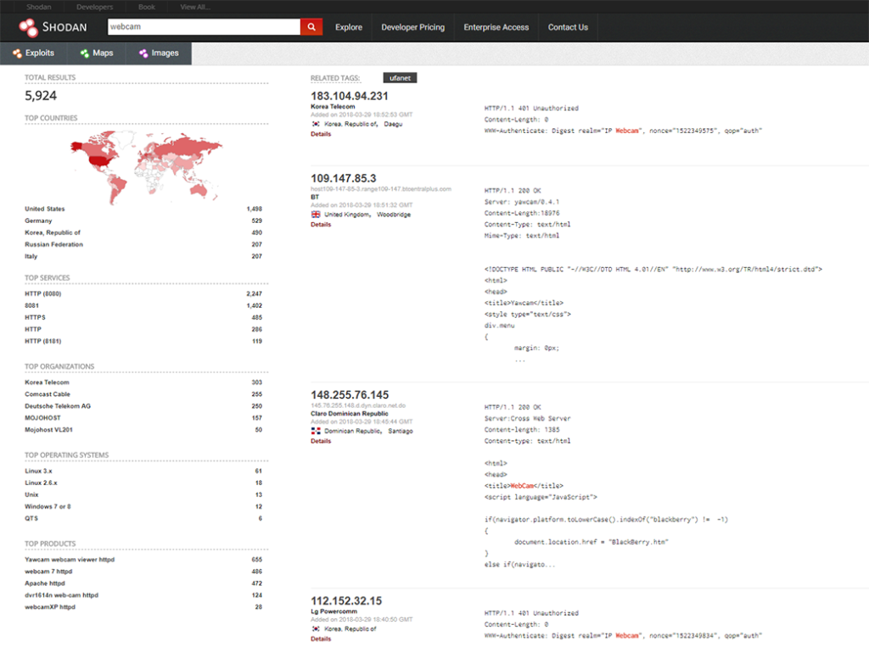Viewport: 869px width, 664px height.
Task: Filter by Korea, Republic of in countries
Action: [52, 232]
